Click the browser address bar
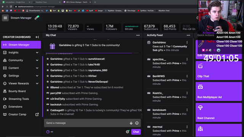The image size is (244, 137). (106, 7)
